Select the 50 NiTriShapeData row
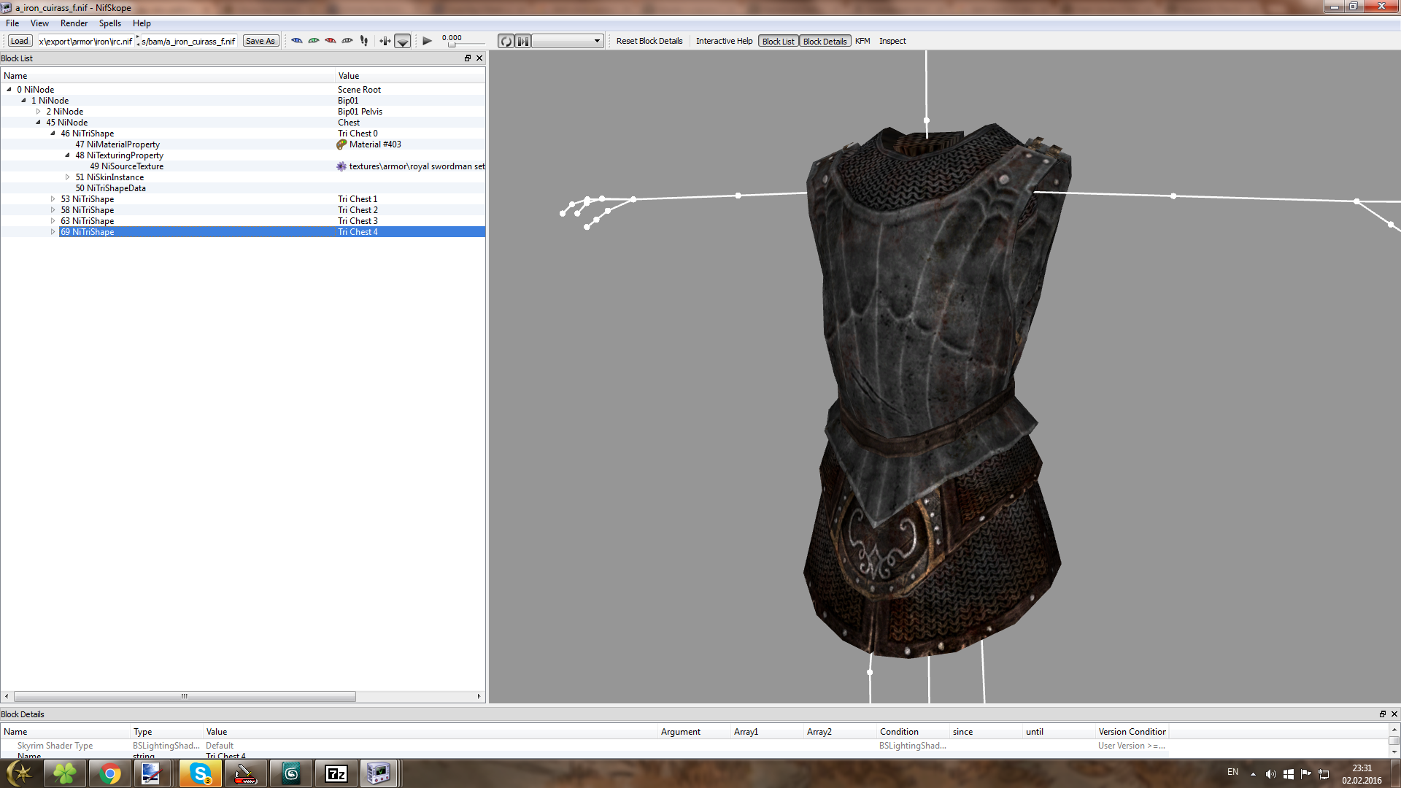Viewport: 1401px width, 788px height. point(242,188)
